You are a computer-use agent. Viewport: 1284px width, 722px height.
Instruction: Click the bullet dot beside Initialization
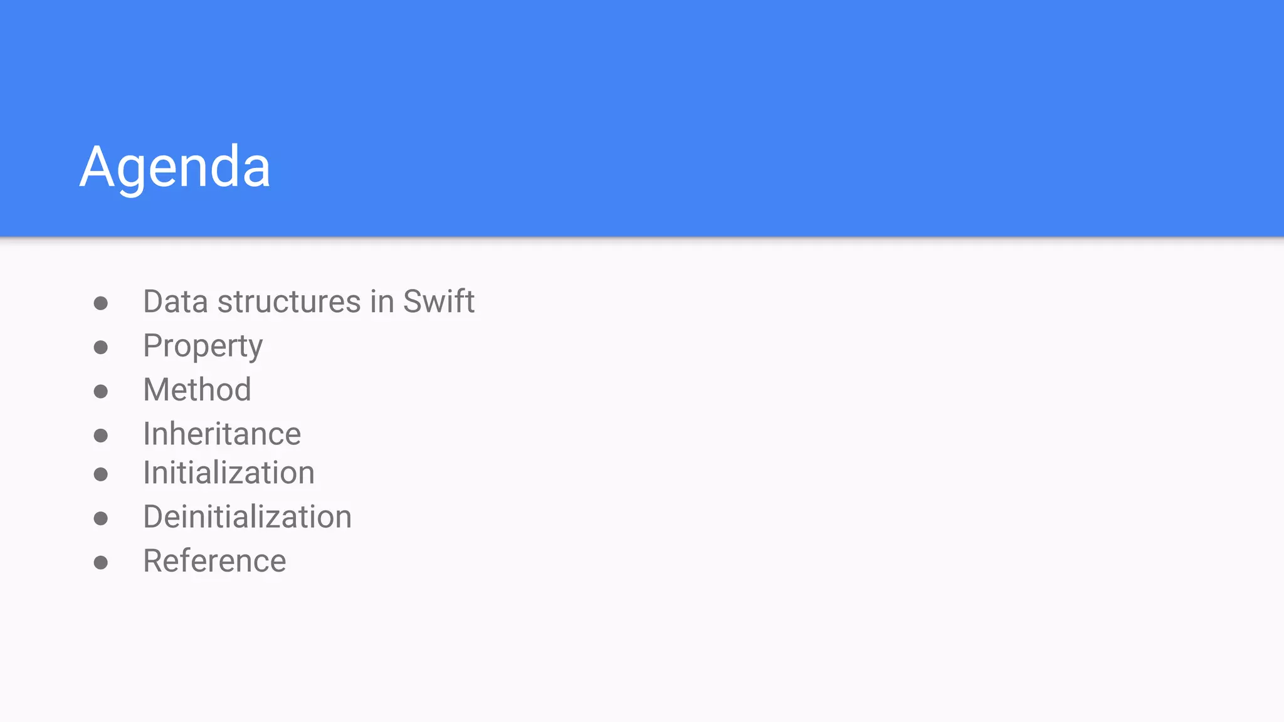pyautogui.click(x=100, y=474)
